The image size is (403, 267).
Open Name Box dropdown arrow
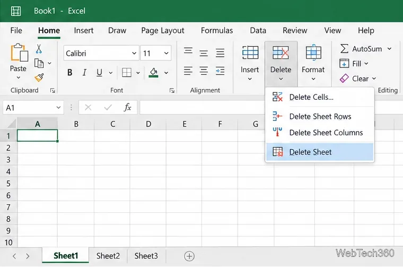[59, 108]
